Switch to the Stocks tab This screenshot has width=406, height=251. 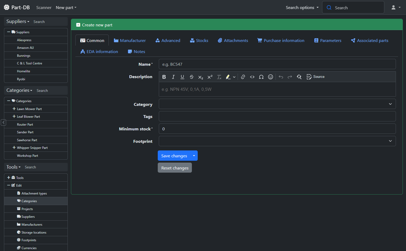[199, 40]
